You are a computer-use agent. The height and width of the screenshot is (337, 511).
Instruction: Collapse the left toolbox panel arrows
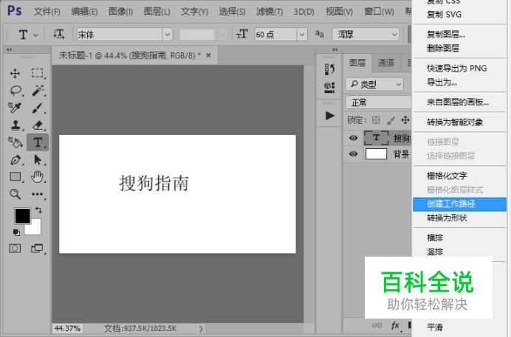[x=9, y=49]
